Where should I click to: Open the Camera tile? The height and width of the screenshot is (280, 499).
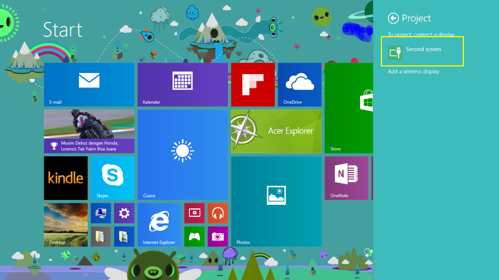tap(218, 237)
